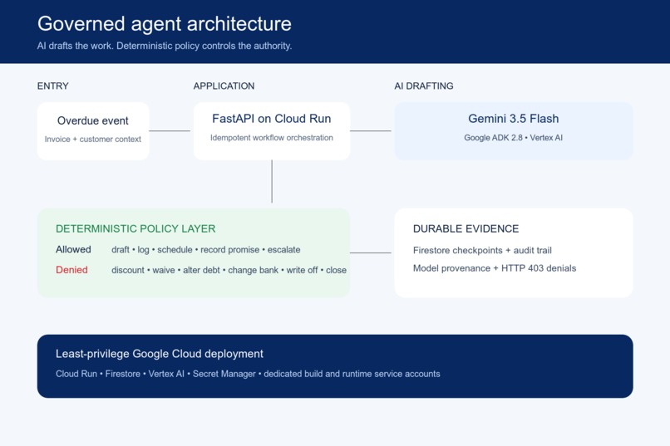The image size is (670, 446).
Task: Click the red 'Denied' label
Action: (x=71, y=270)
